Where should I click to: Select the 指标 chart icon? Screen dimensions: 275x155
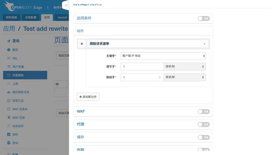(9, 134)
